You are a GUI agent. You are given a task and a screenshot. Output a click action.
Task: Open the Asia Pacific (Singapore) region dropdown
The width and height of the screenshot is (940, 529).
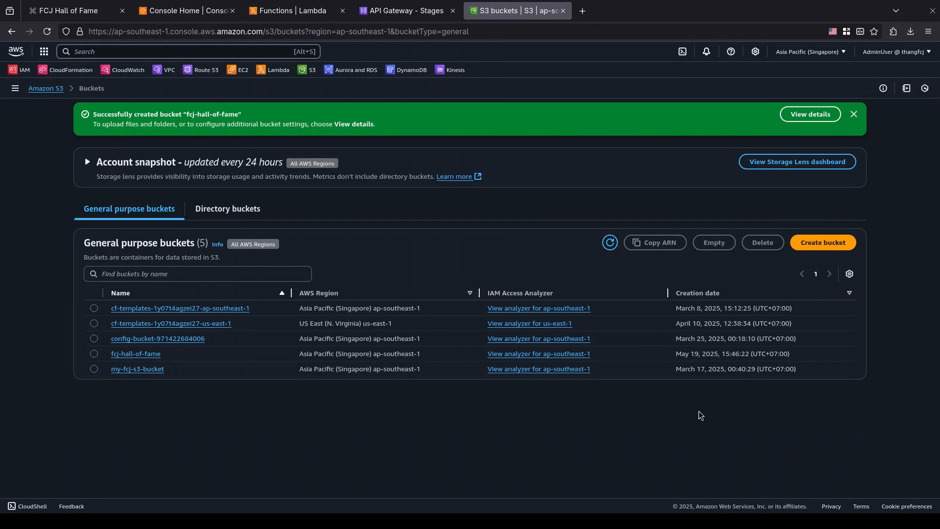pyautogui.click(x=810, y=51)
